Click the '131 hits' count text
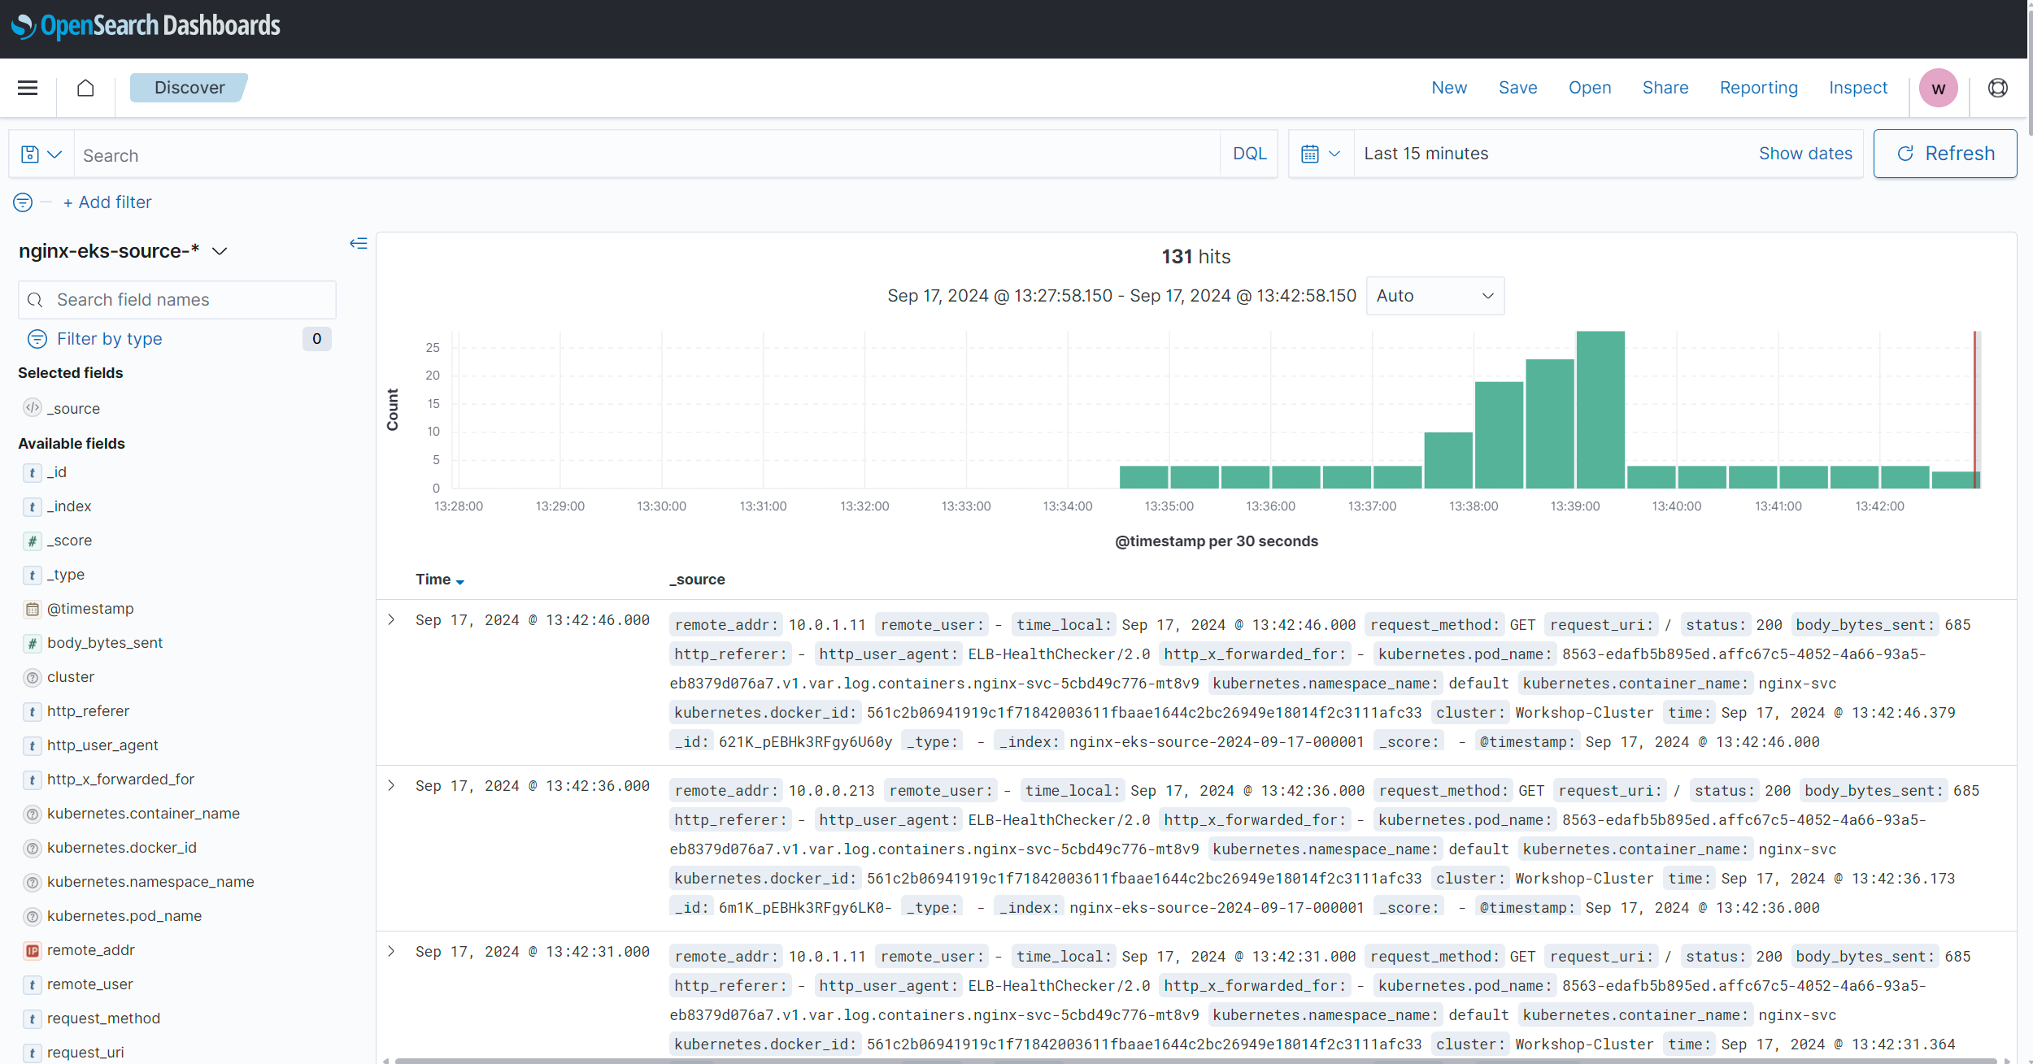This screenshot has height=1064, width=2033. pyautogui.click(x=1195, y=257)
